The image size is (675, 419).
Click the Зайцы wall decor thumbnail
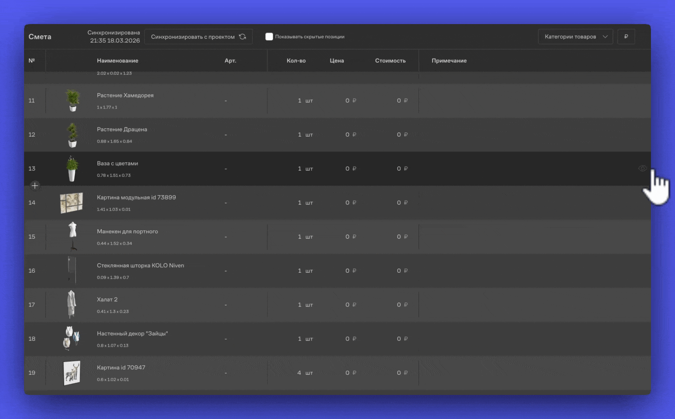click(x=71, y=338)
